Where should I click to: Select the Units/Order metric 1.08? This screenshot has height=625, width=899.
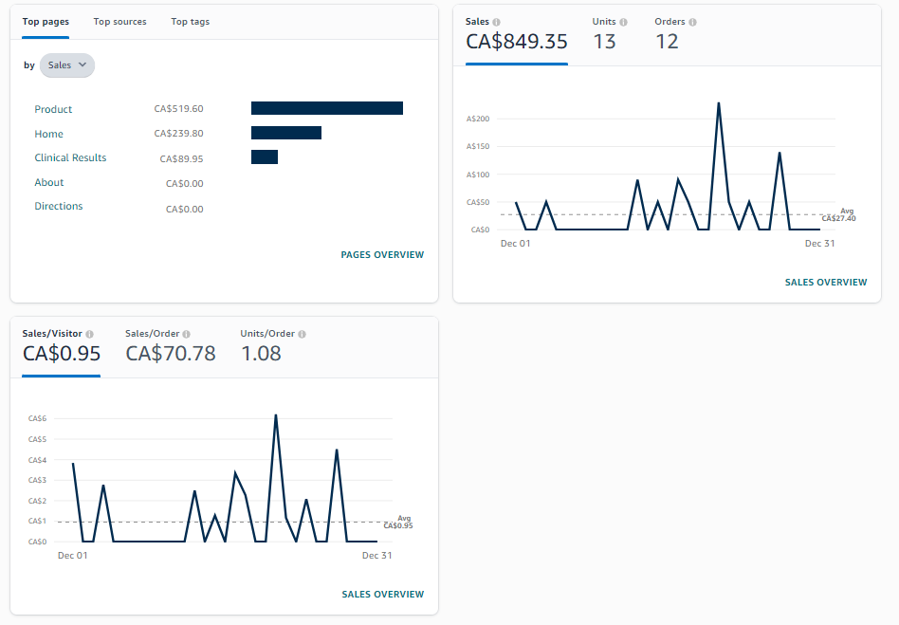click(x=273, y=346)
